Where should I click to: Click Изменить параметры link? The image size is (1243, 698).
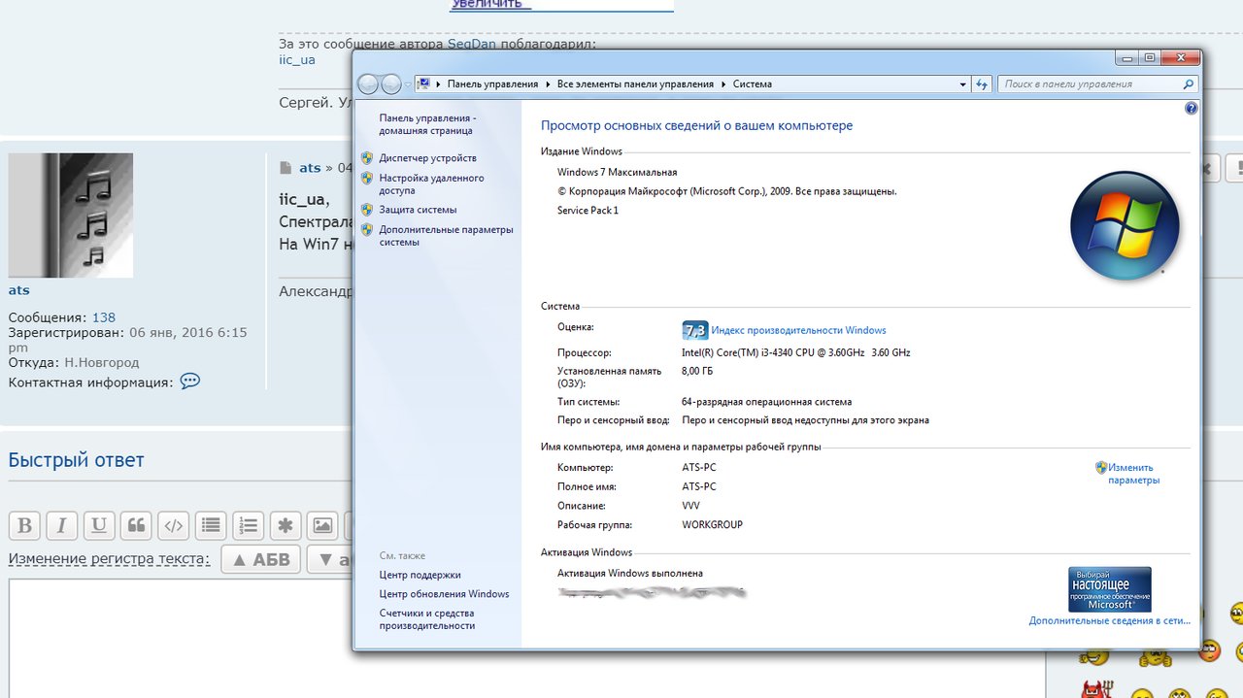(1133, 474)
